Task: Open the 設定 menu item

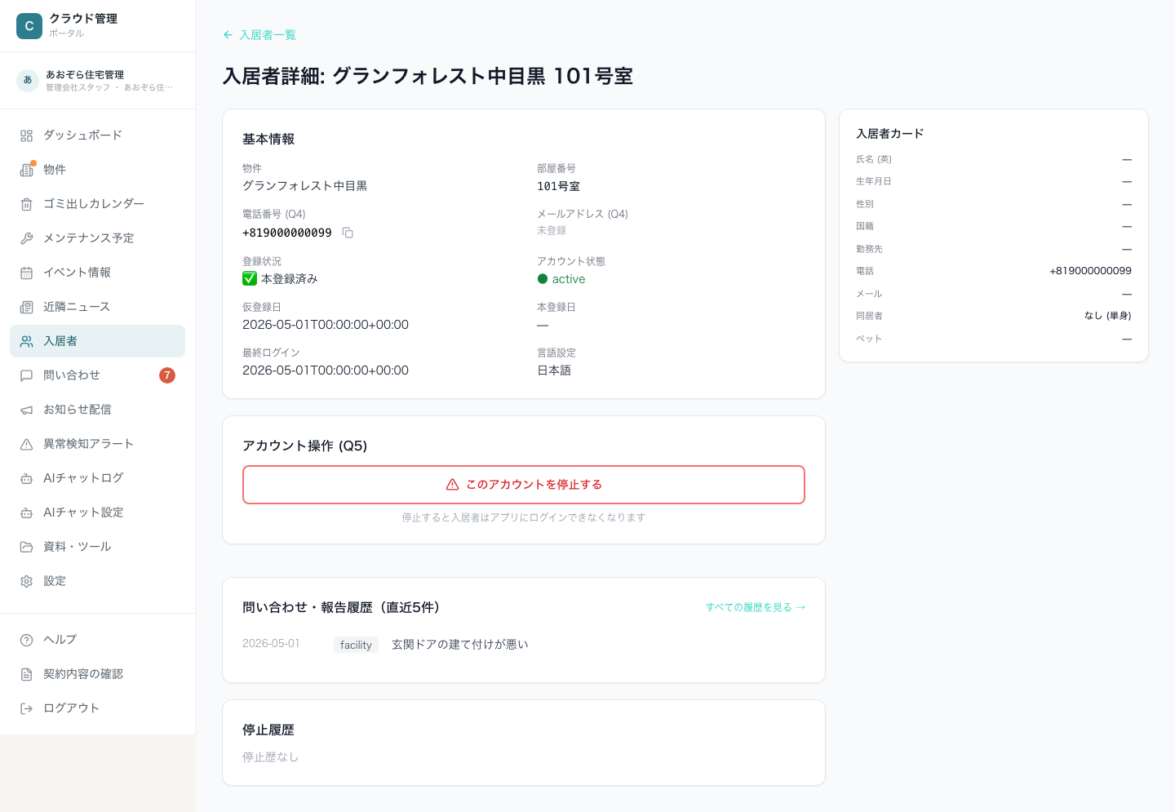Action: (x=98, y=581)
